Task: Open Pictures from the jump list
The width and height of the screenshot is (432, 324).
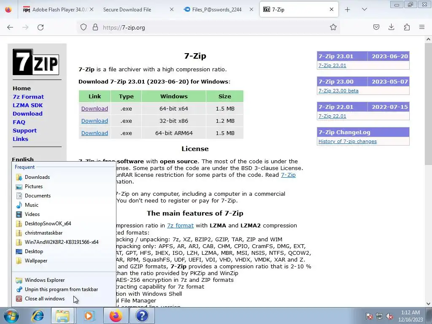Action: click(x=64, y=186)
